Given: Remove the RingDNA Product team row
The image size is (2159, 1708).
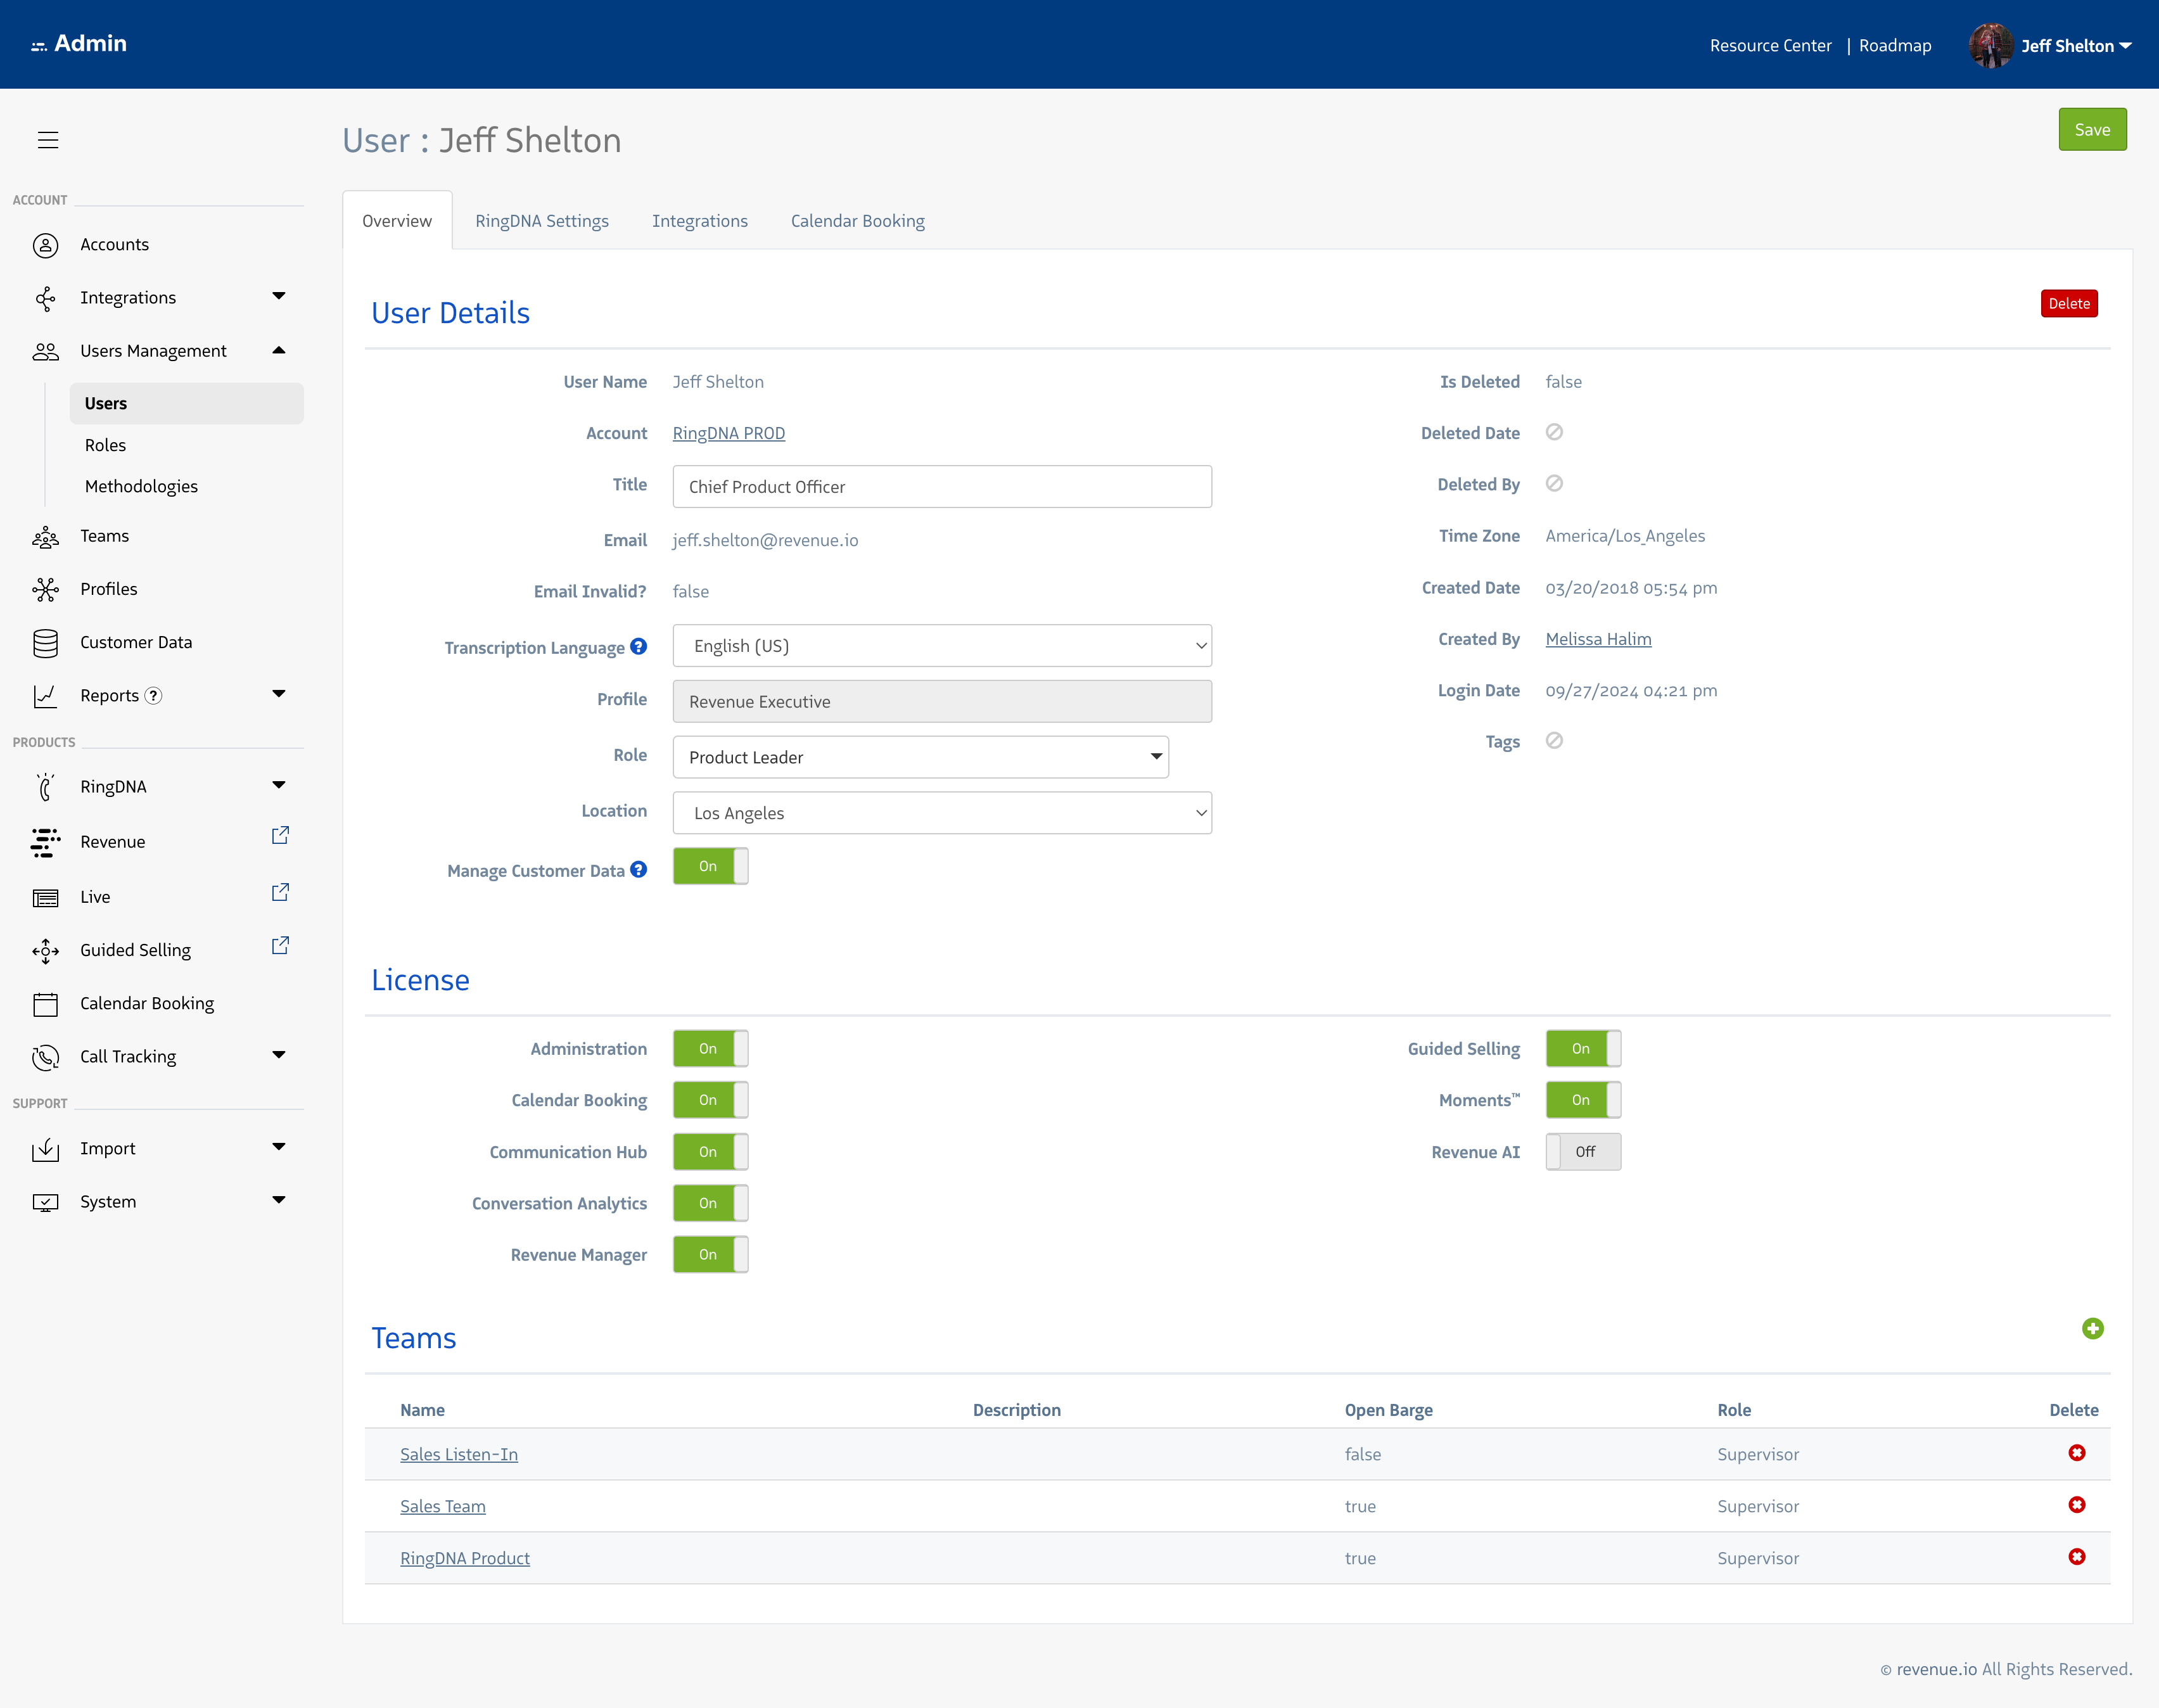Looking at the screenshot, I should [x=2076, y=1557].
